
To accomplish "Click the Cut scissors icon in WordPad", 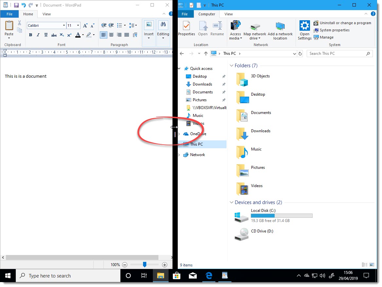I will click(x=20, y=23).
